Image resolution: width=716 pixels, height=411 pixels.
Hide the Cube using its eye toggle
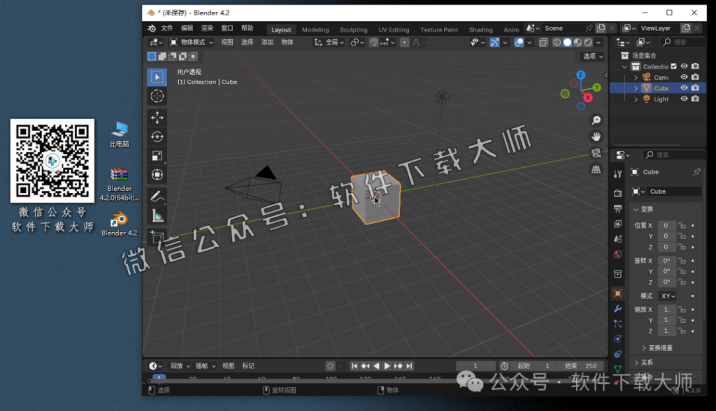pyautogui.click(x=684, y=88)
